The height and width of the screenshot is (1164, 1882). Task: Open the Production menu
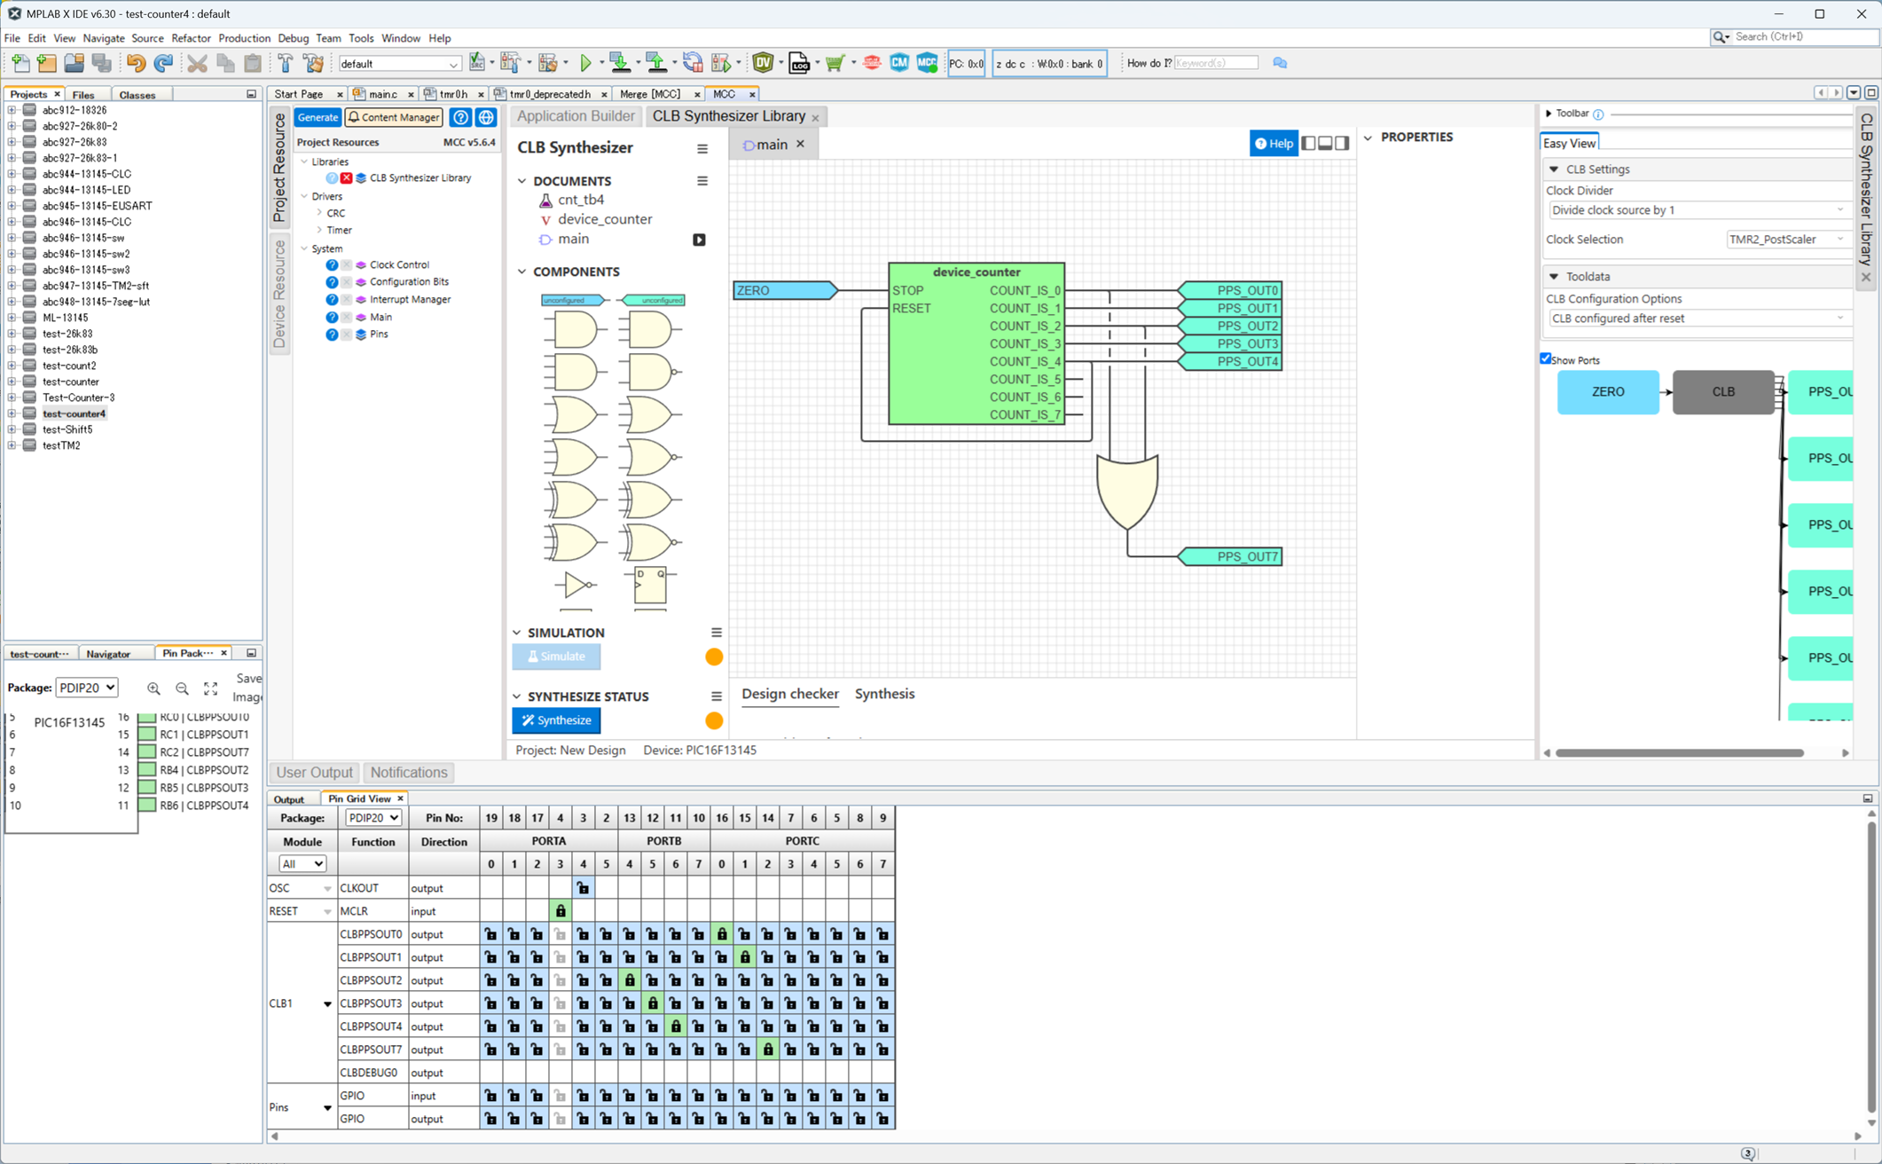coord(244,38)
